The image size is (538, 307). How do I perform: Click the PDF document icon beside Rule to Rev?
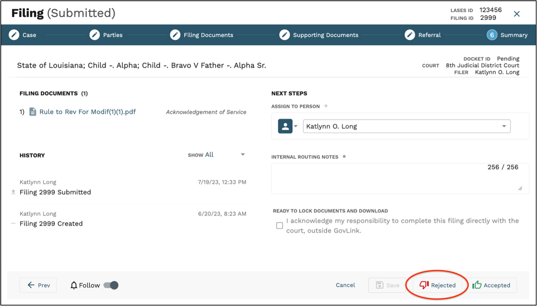point(33,111)
